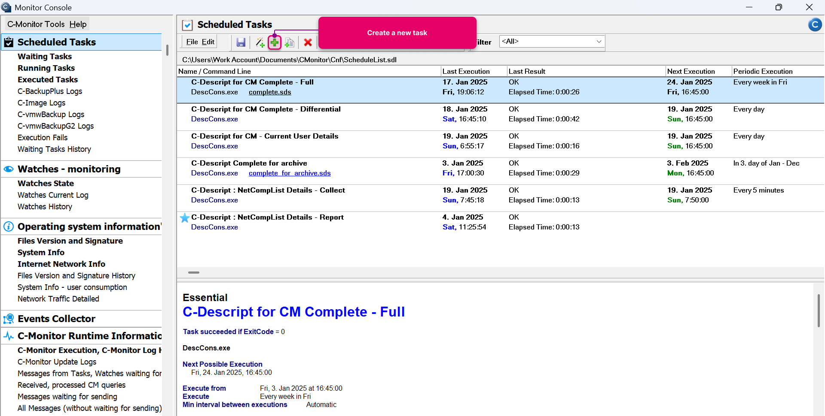Select Waiting Tasks in the sidebar
The width and height of the screenshot is (825, 416).
[45, 56]
